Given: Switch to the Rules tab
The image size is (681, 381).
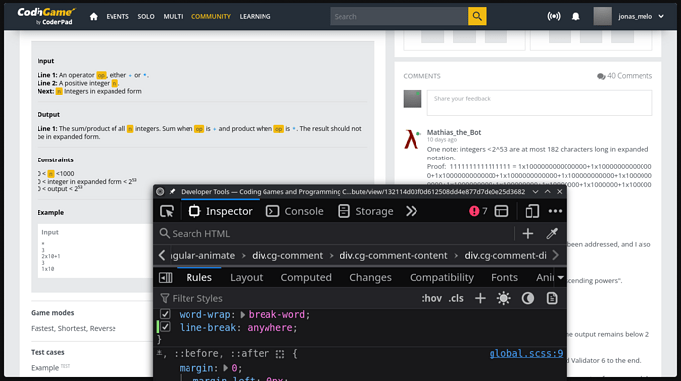Looking at the screenshot, I should click(199, 278).
